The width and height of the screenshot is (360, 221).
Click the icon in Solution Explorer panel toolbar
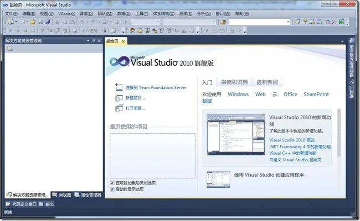[9, 49]
